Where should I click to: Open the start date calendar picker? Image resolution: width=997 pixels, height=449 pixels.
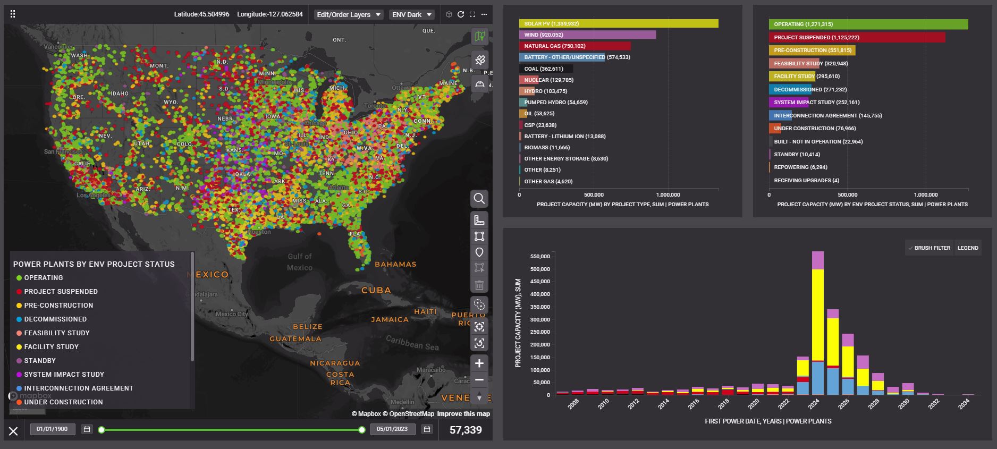click(87, 429)
